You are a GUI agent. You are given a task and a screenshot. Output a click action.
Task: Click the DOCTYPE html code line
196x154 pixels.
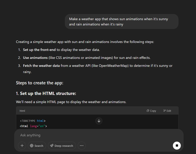coord(33,121)
